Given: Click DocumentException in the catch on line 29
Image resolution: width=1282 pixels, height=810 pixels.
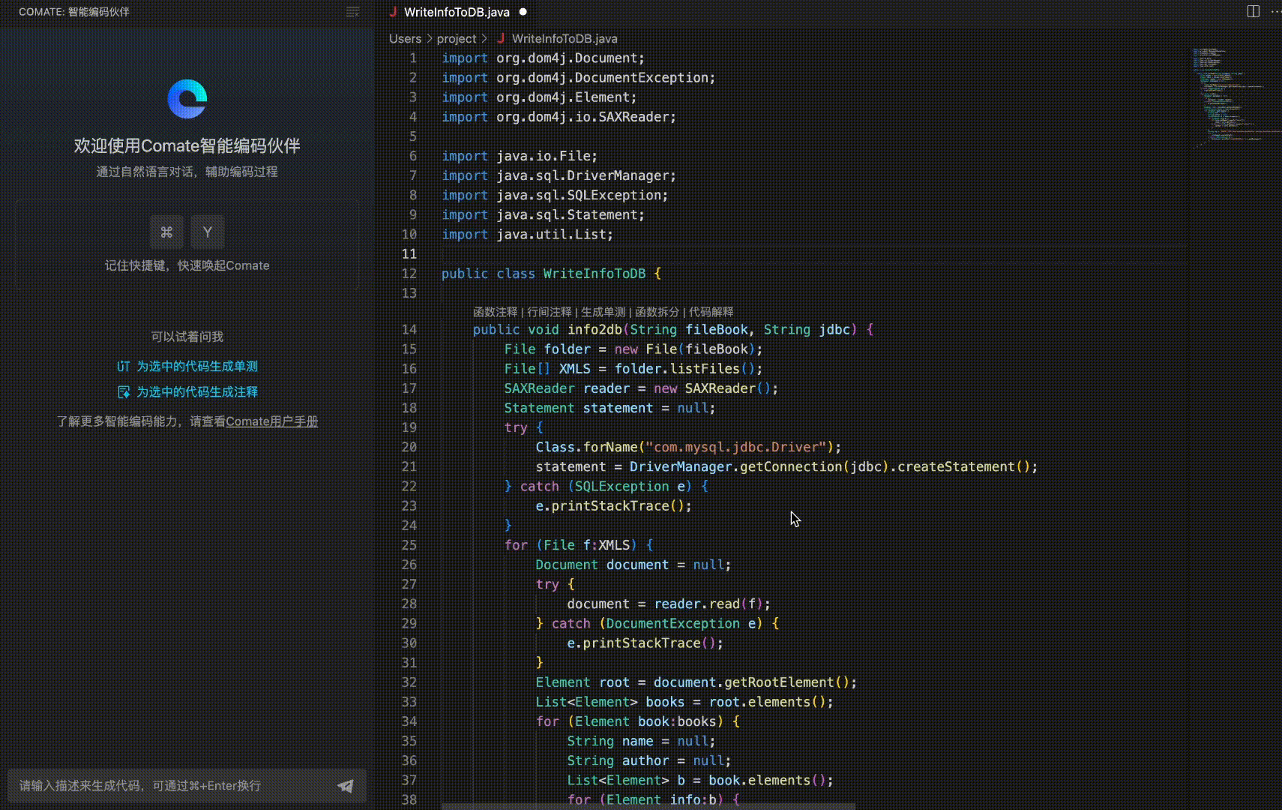Looking at the screenshot, I should pyautogui.click(x=672, y=623).
